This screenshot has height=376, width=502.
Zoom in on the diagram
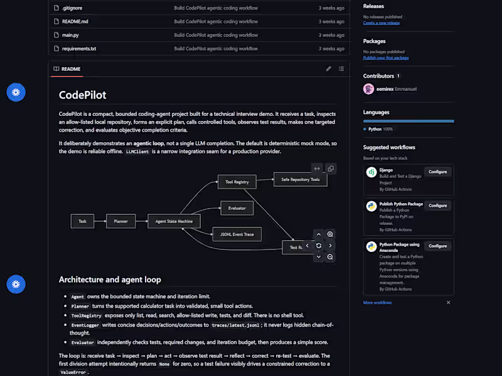pos(330,234)
